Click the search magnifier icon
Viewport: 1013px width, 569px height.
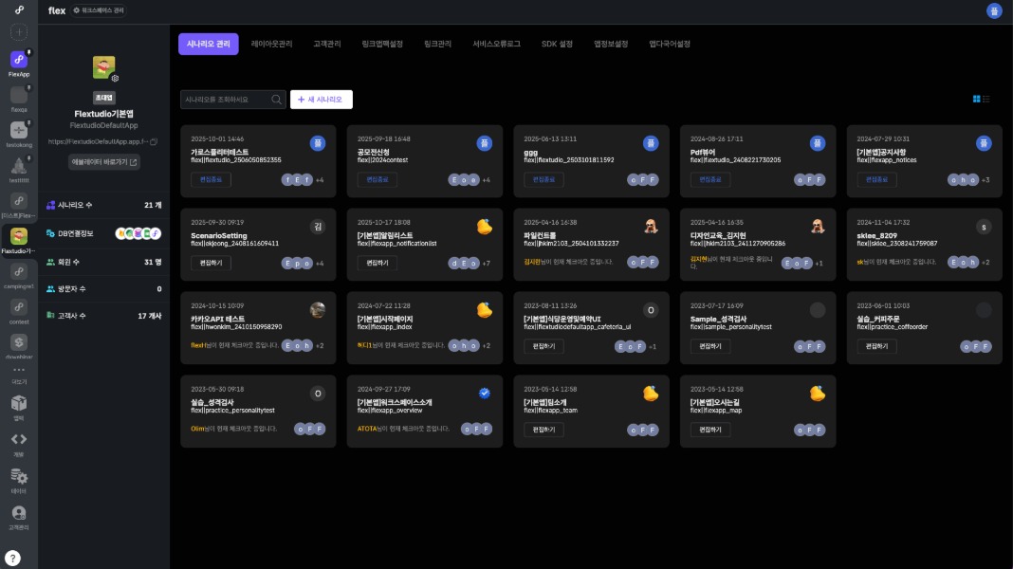click(276, 100)
